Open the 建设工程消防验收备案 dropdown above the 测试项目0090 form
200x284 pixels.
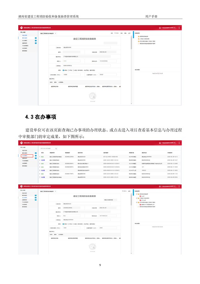[55, 33]
